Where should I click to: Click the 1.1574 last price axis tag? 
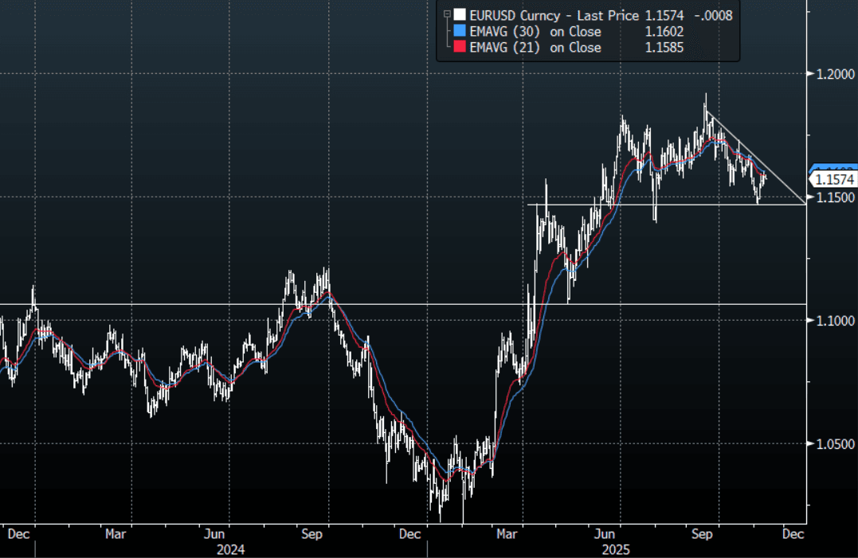point(833,179)
